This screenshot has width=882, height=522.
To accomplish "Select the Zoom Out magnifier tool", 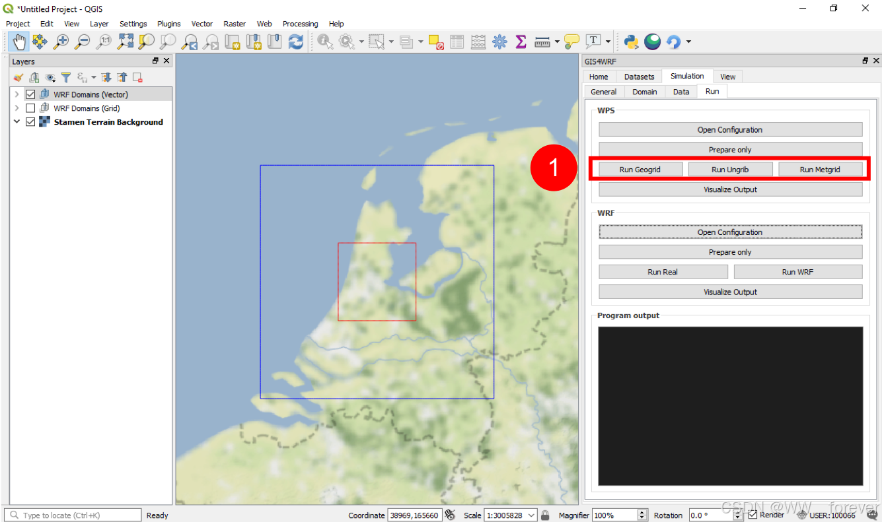I will point(82,42).
